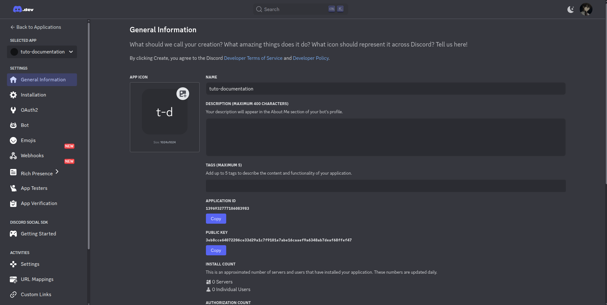Viewport: 607px width, 305px height.
Task: Focus the Search field
Action: pos(300,9)
